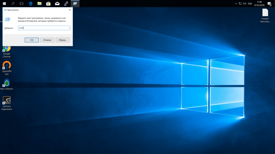Switch the ENG input language indicator

point(250,3)
